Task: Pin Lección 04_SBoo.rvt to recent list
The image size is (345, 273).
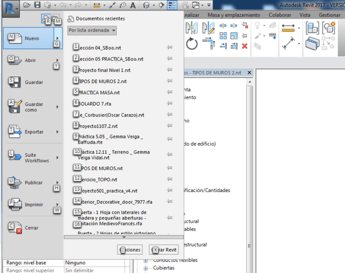Action: tap(169, 47)
